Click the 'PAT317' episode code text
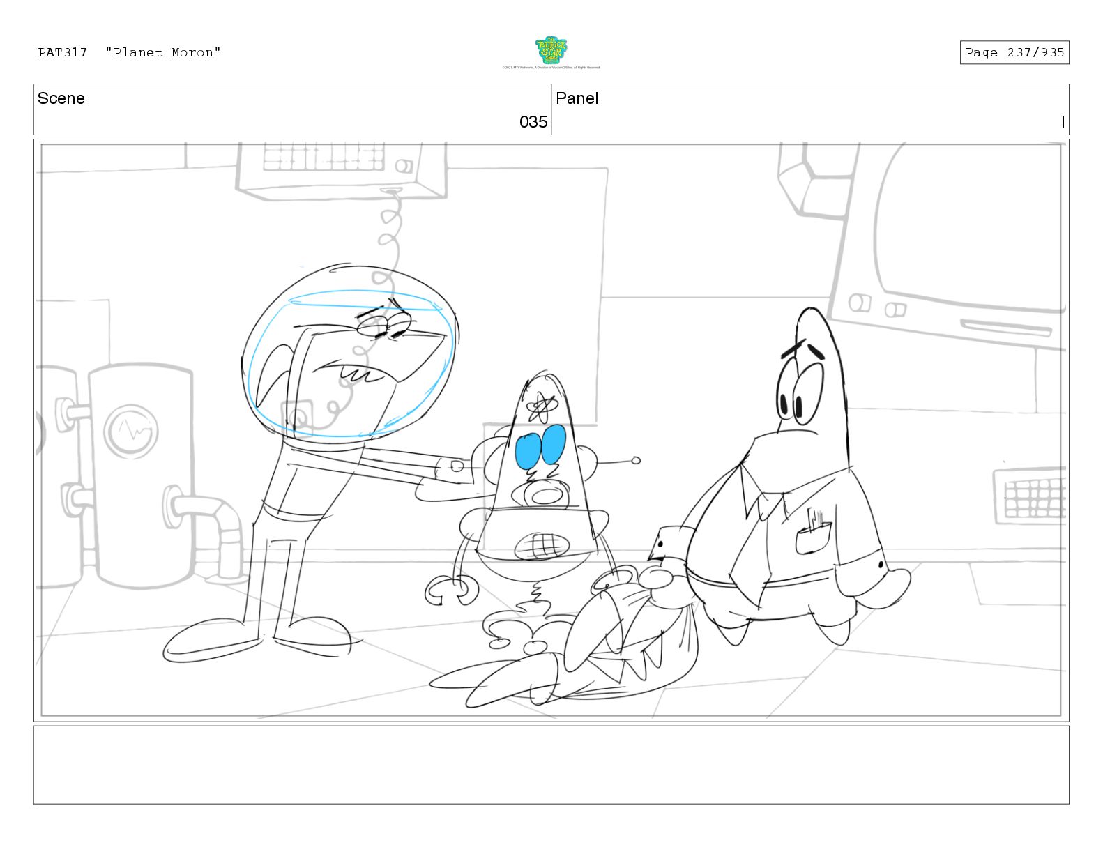1103x854 pixels. [x=63, y=52]
